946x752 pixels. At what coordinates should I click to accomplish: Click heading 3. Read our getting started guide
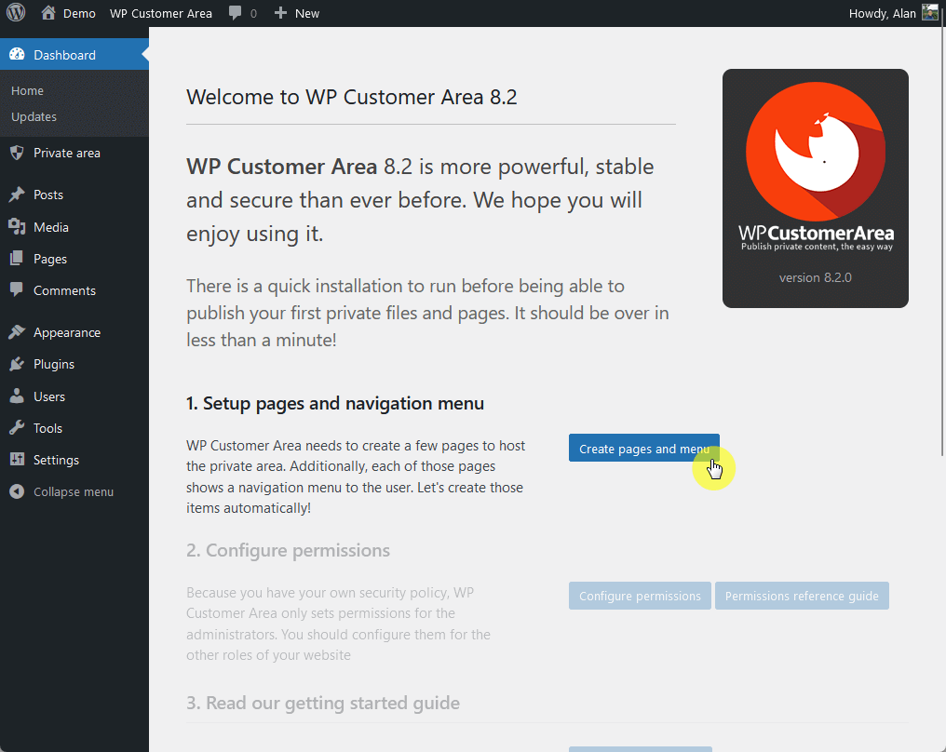coord(323,704)
